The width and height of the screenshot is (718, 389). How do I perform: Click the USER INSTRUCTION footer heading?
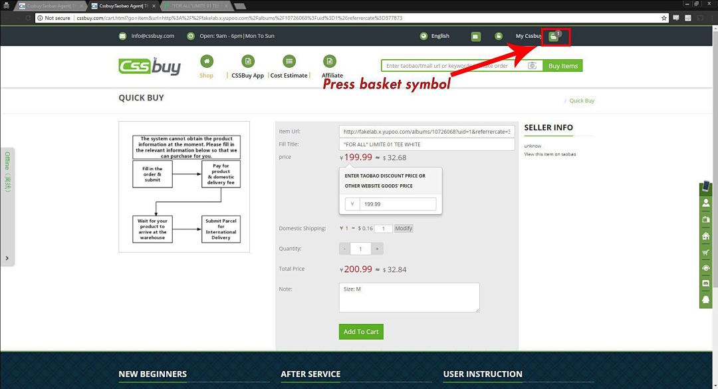(483, 374)
